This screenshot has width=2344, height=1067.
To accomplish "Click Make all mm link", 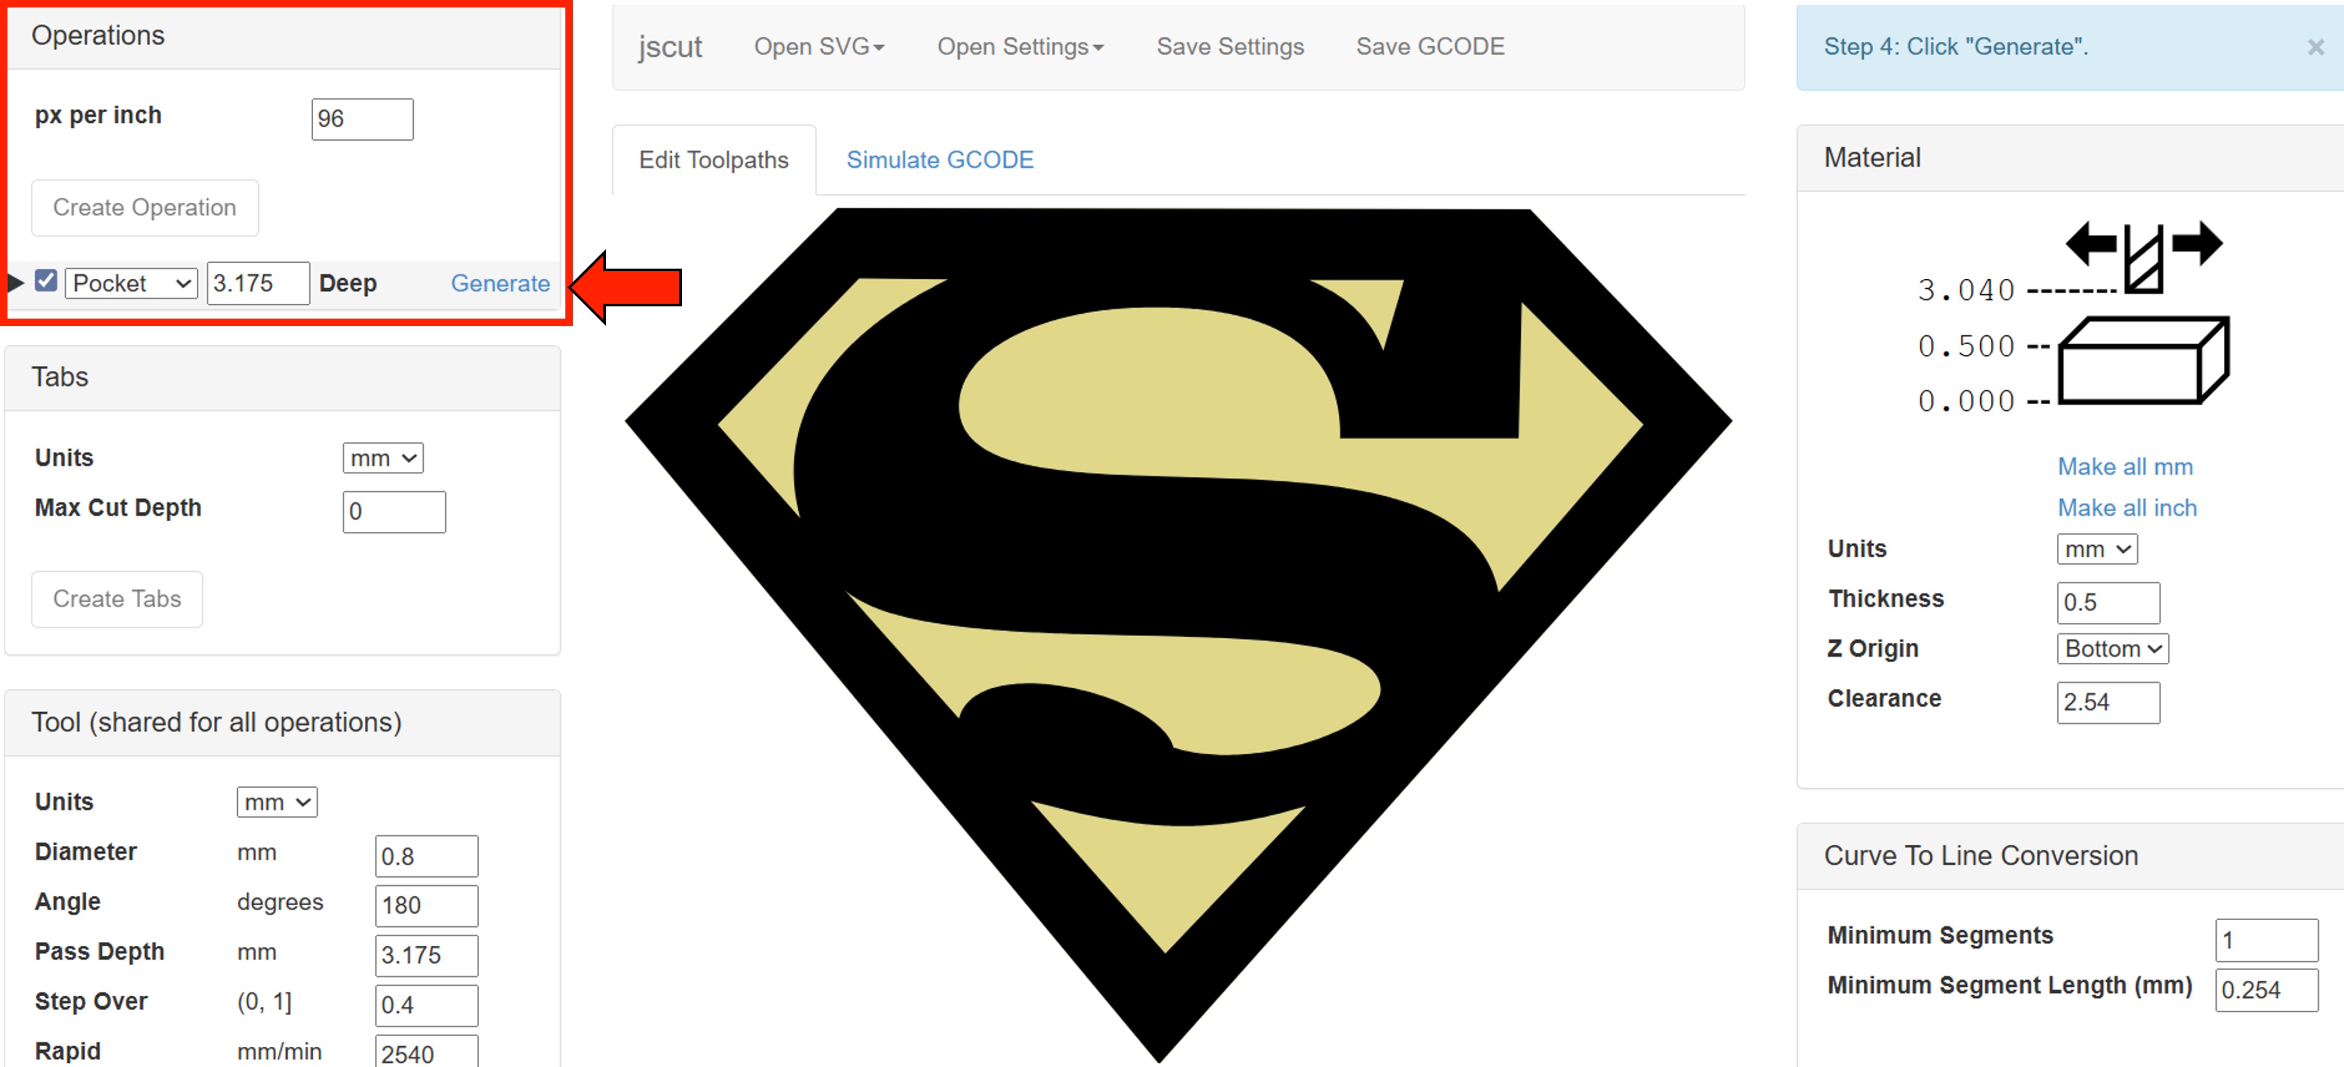I will pyautogui.click(x=2125, y=466).
